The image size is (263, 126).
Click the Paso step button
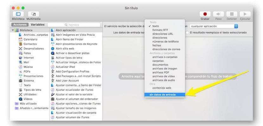click(x=218, y=14)
